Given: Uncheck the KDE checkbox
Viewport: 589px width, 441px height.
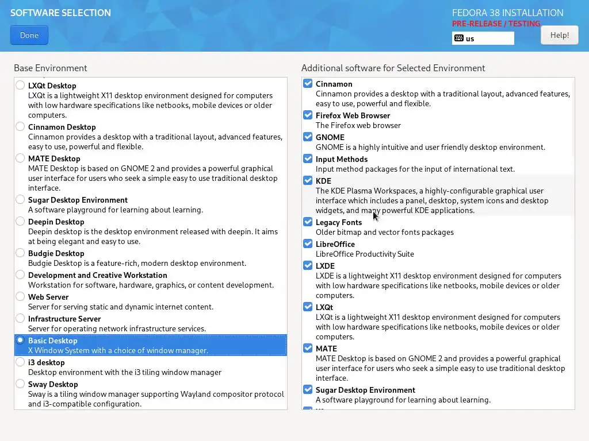Looking at the screenshot, I should pyautogui.click(x=308, y=180).
